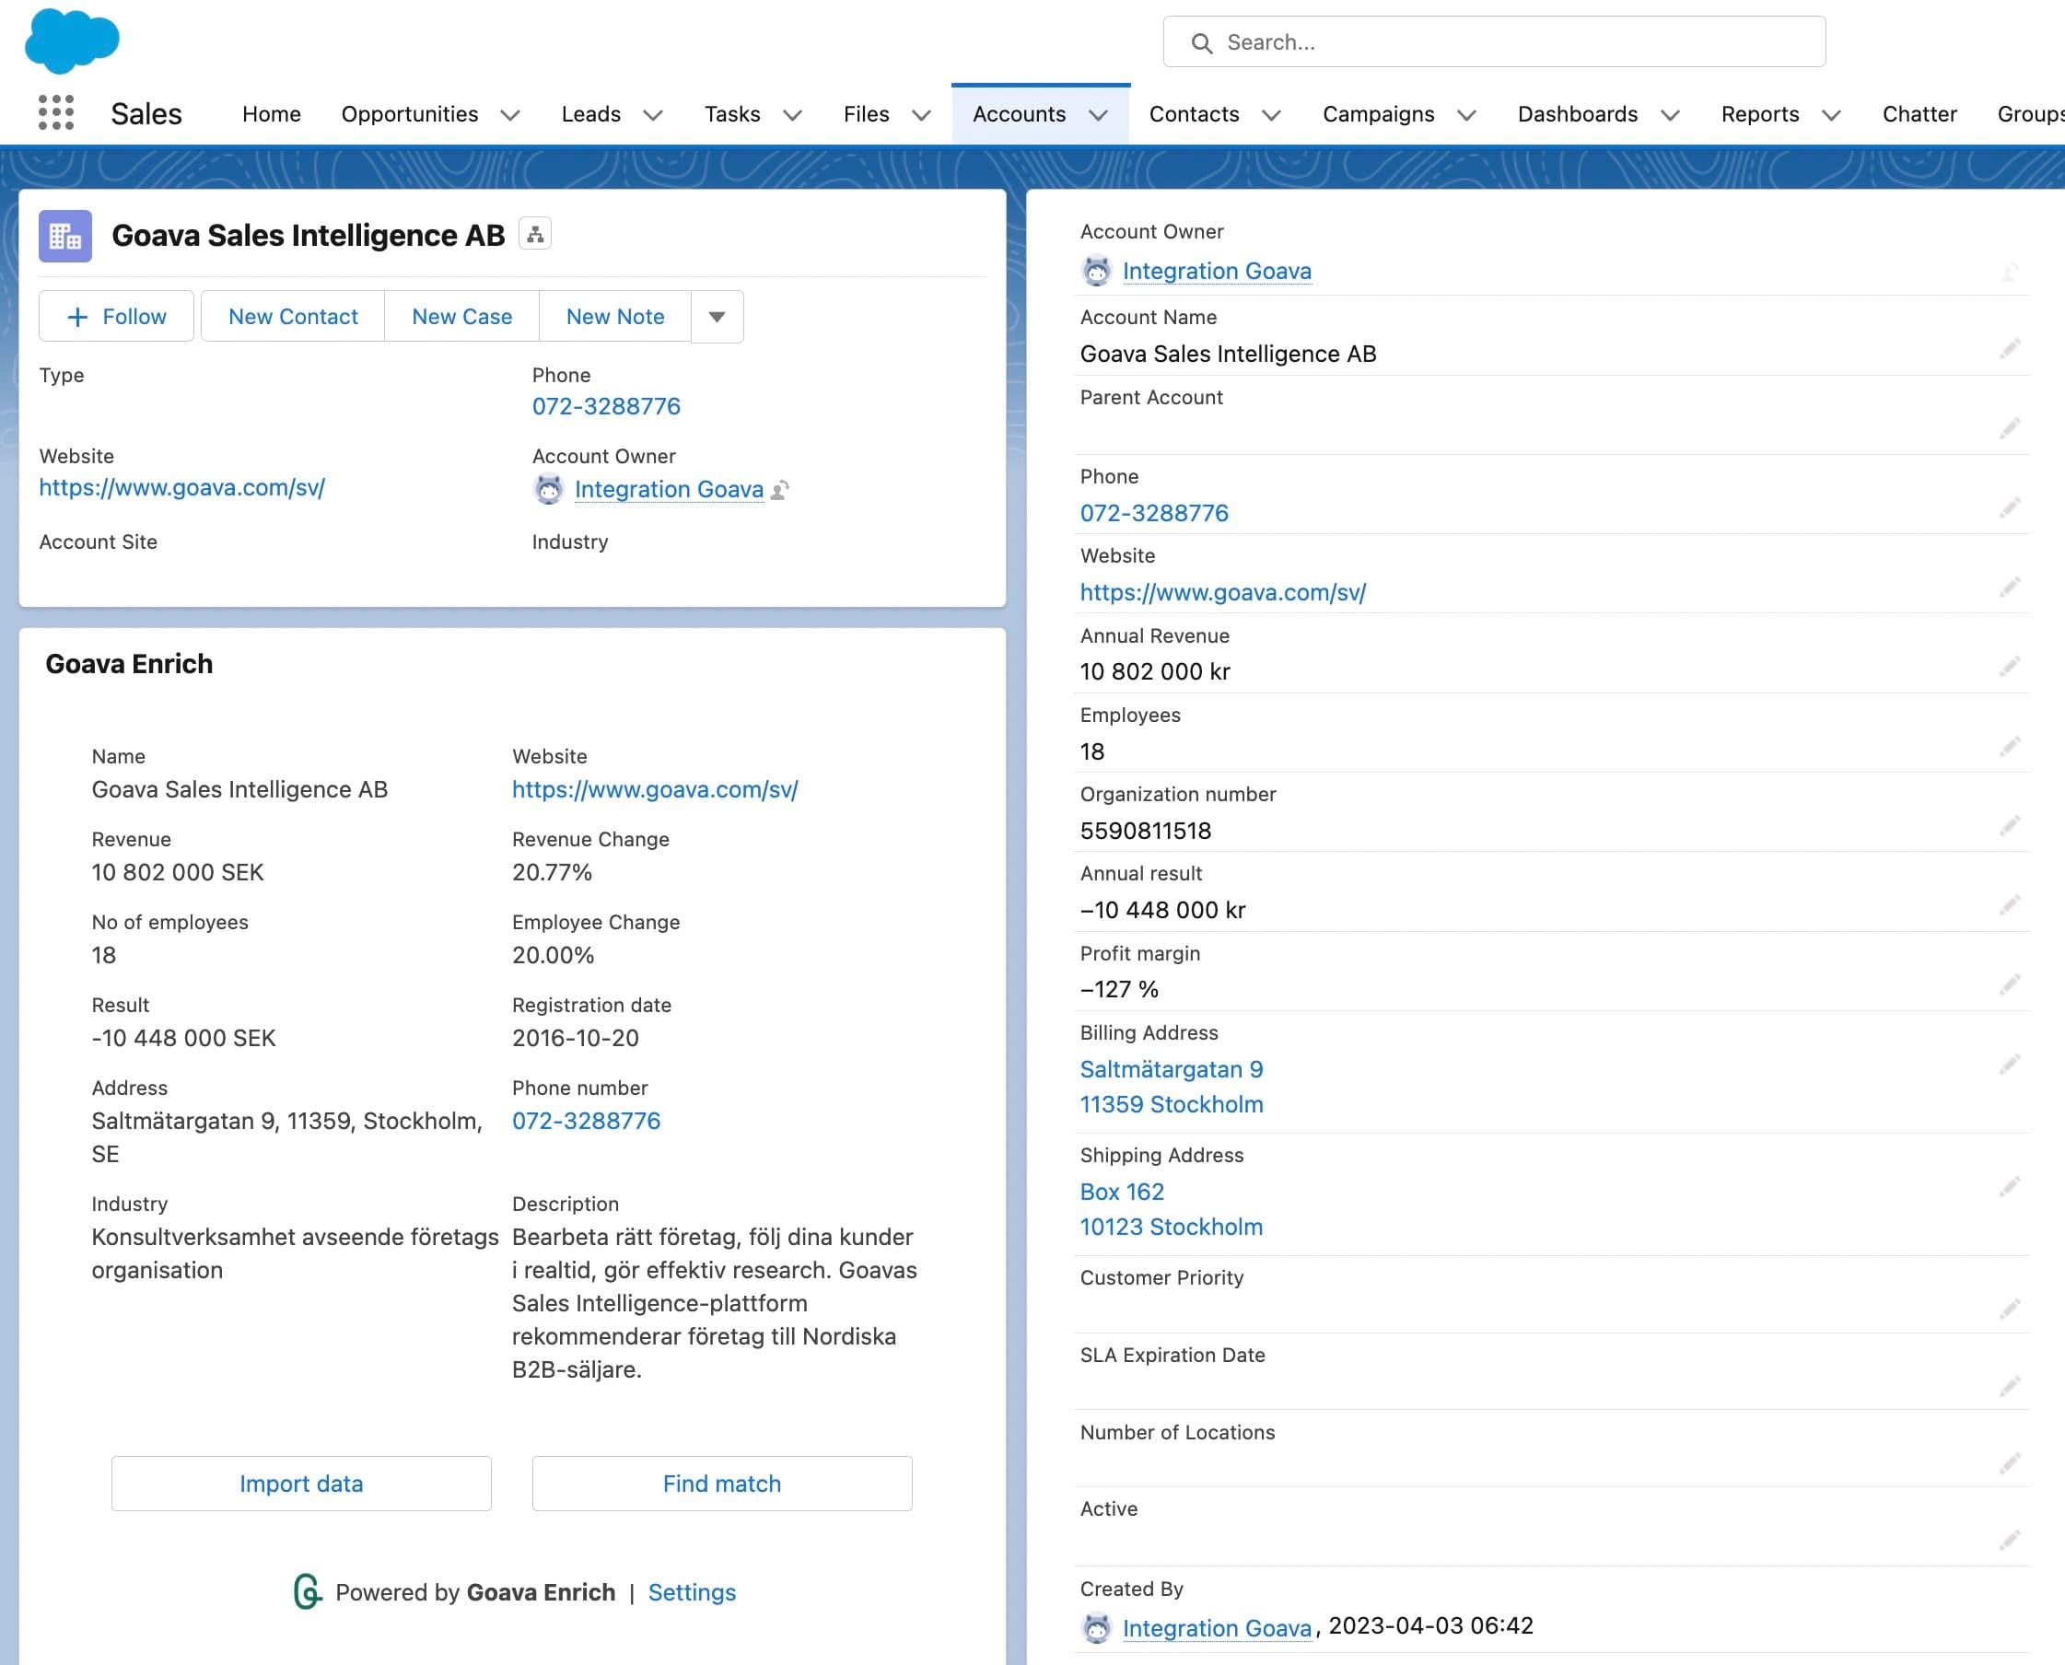The width and height of the screenshot is (2065, 1665).
Task: Select Registration date 2016-10-20
Action: (x=576, y=1039)
